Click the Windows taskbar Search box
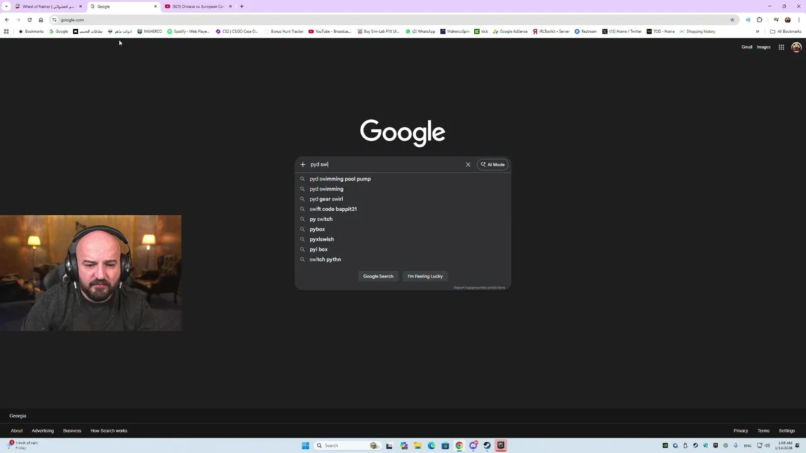 coord(348,445)
